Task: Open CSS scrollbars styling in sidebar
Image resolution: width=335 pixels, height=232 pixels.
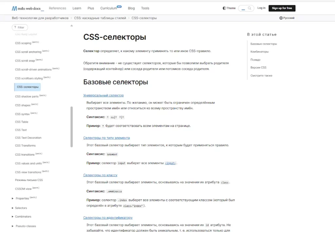Action: (33, 78)
